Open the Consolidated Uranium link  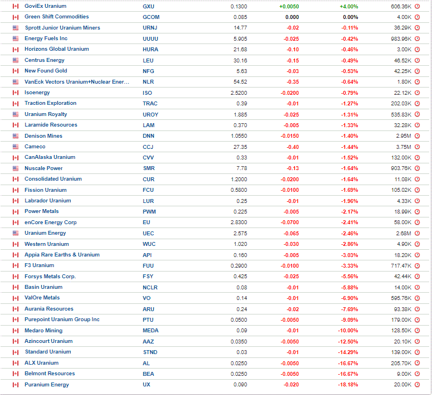[53, 179]
